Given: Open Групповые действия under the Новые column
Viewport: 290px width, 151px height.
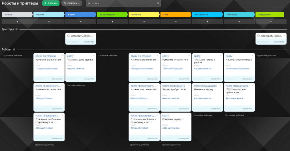Looking at the screenshot, I should 13,55.
